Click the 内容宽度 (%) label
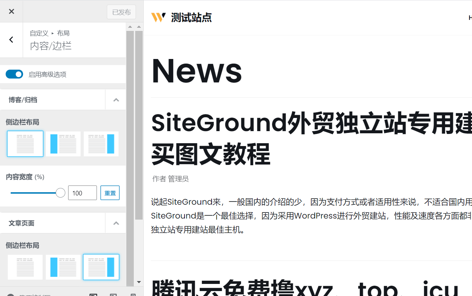Image resolution: width=472 pixels, height=296 pixels. (25, 177)
